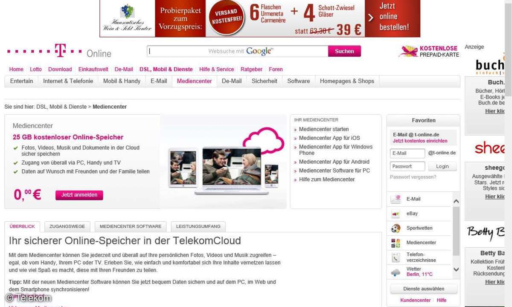Focus the Passwort field
The width and height of the screenshot is (512, 307).
tap(407, 166)
